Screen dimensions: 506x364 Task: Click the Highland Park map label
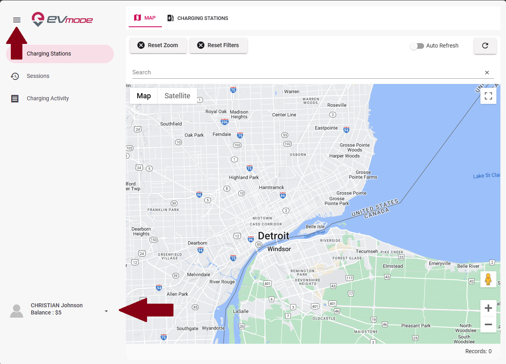click(x=244, y=177)
